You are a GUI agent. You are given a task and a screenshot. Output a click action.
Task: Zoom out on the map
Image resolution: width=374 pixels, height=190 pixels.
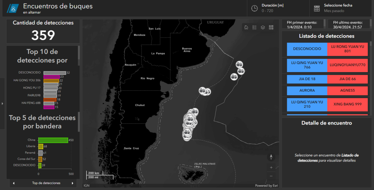coord(271,176)
